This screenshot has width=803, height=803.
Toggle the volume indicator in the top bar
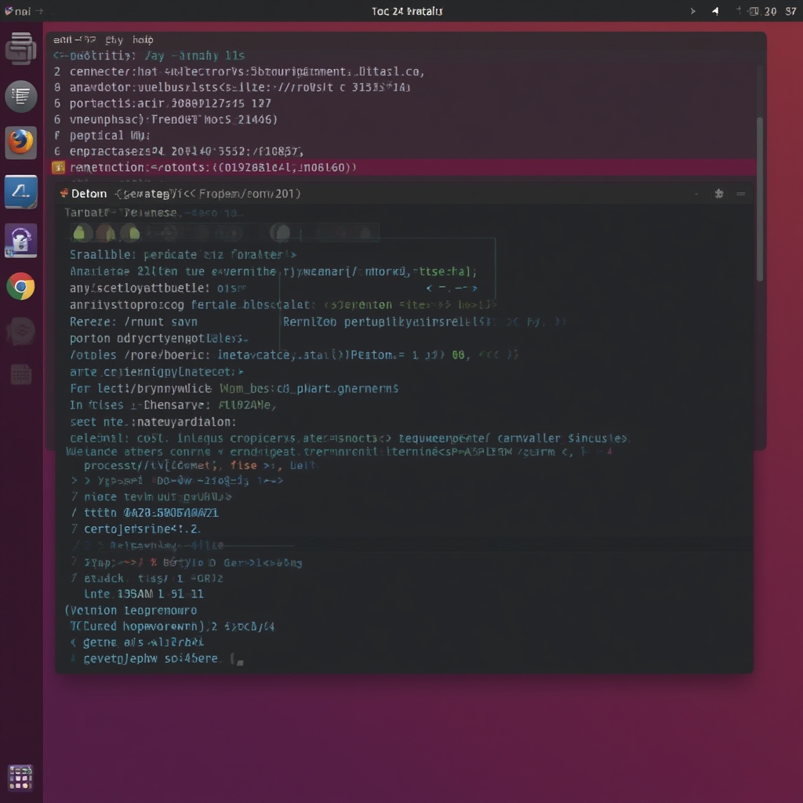coord(714,11)
